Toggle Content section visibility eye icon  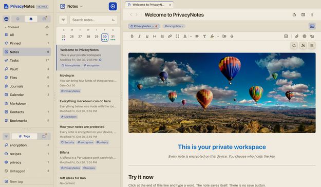click(x=47, y=27)
